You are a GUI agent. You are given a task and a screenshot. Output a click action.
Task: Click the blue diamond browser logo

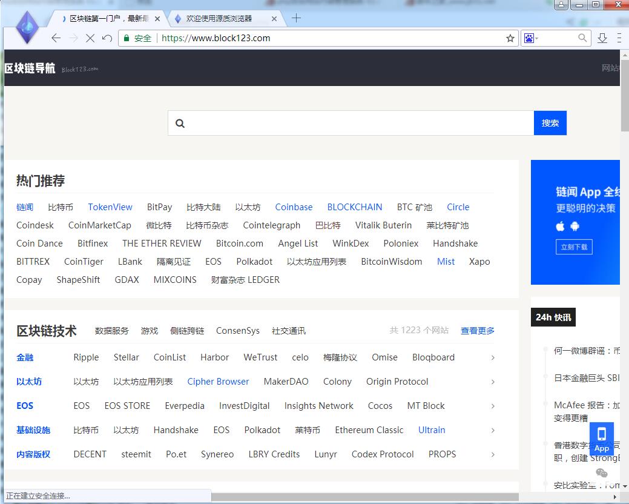click(x=27, y=27)
